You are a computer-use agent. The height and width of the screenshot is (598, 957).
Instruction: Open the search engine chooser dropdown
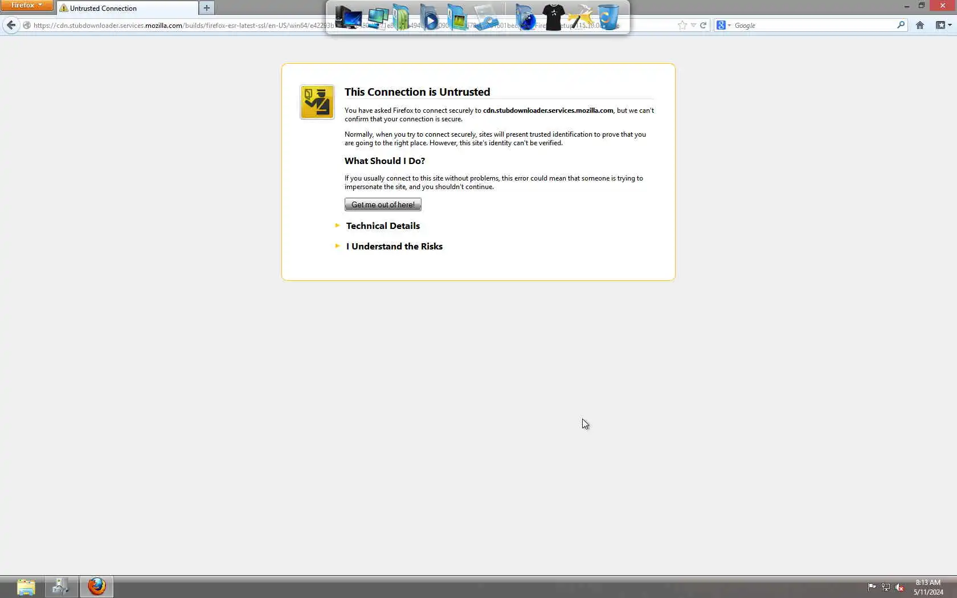coord(723,25)
